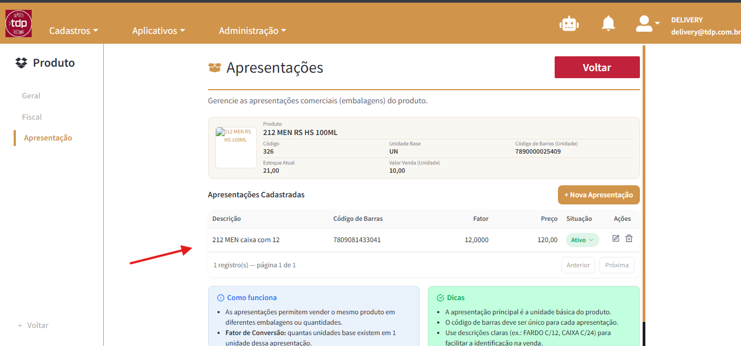This screenshot has height=346, width=741.
Task: Open the robot assistant icon
Action: (569, 24)
